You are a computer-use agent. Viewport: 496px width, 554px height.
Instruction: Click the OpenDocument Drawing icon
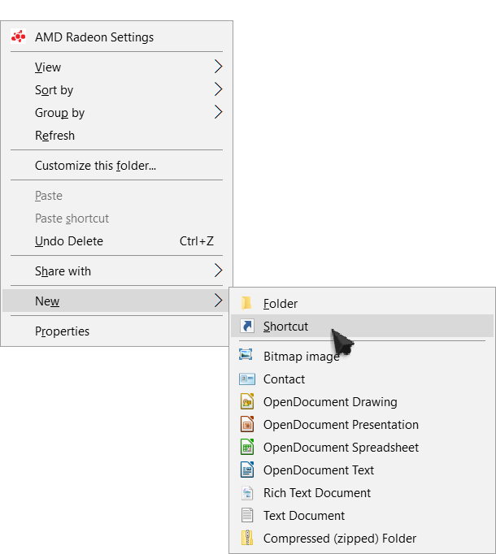pyautogui.click(x=247, y=401)
